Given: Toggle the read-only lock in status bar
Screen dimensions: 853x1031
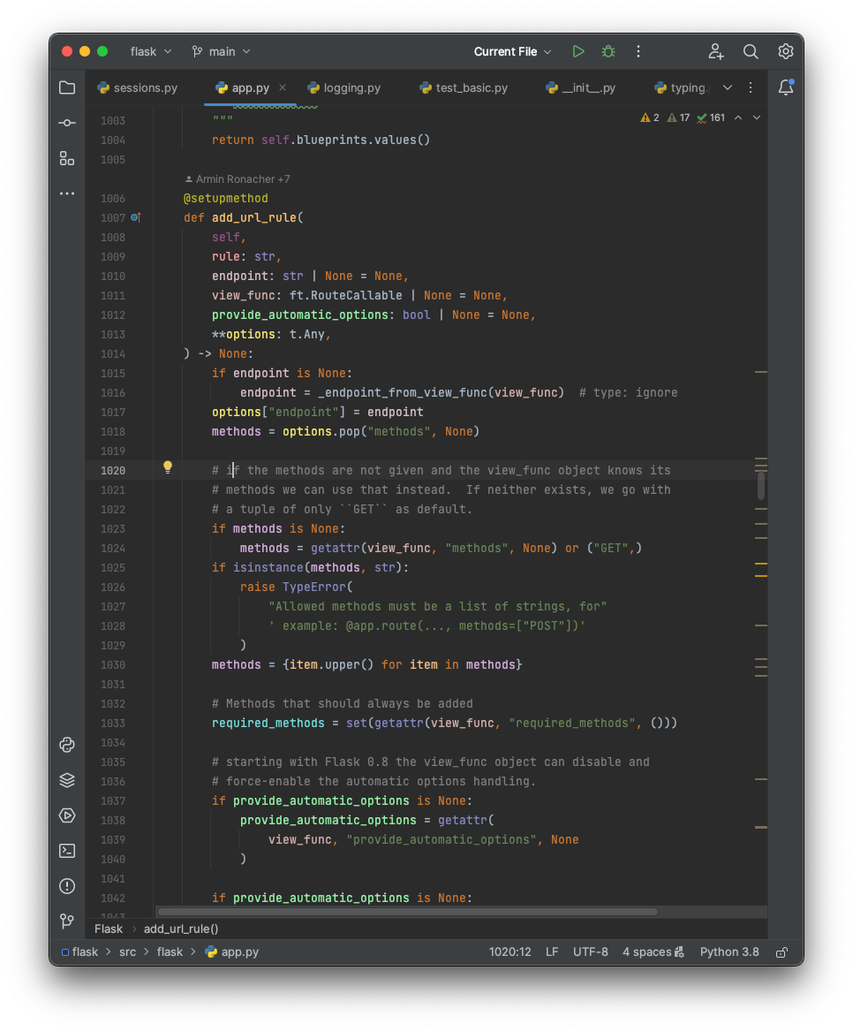Looking at the screenshot, I should point(782,952).
